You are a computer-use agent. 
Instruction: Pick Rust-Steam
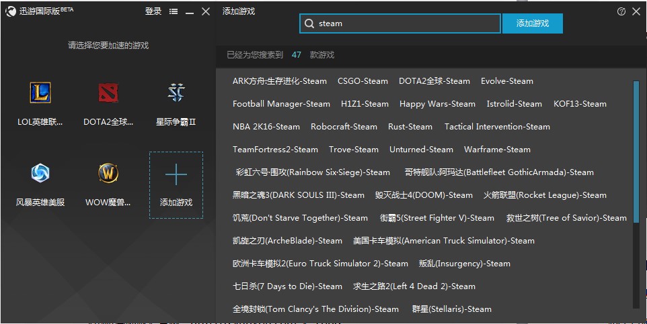click(410, 127)
